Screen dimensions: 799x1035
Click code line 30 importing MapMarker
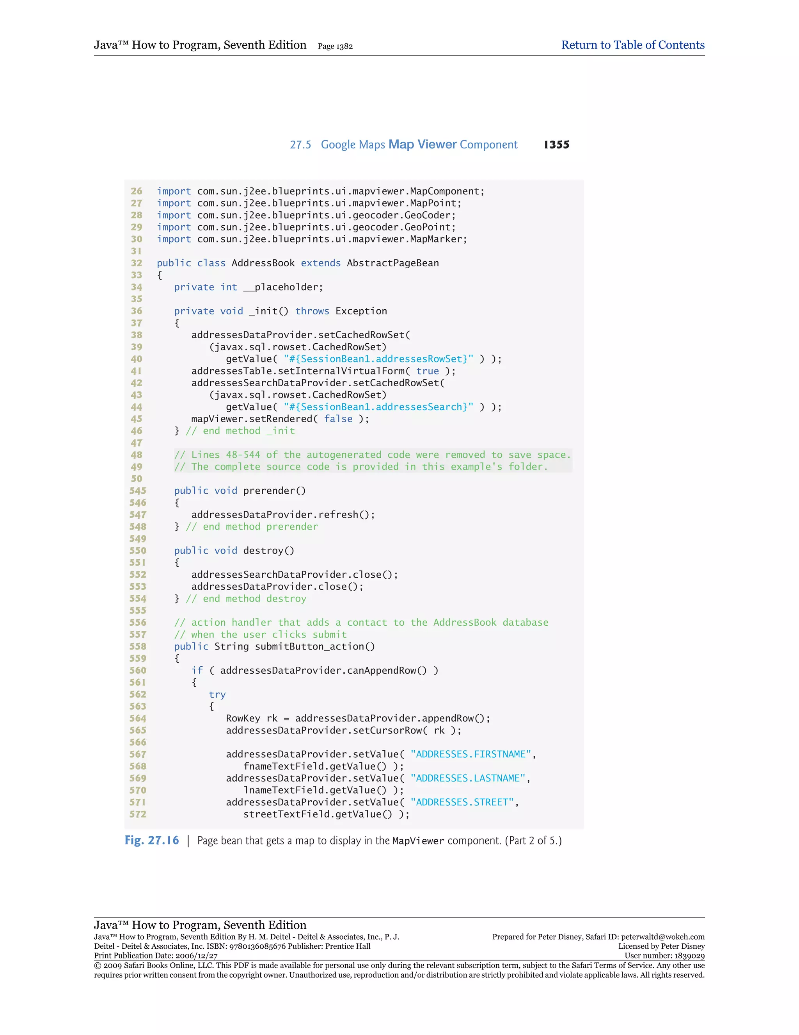(311, 239)
